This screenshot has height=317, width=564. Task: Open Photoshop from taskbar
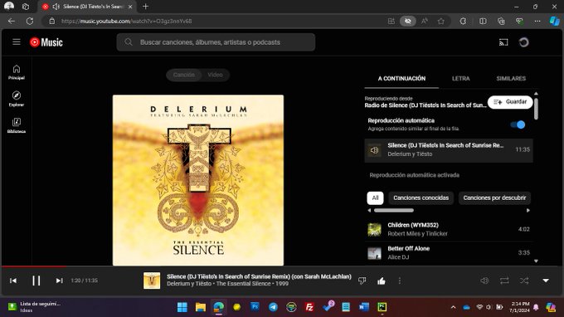point(255,307)
